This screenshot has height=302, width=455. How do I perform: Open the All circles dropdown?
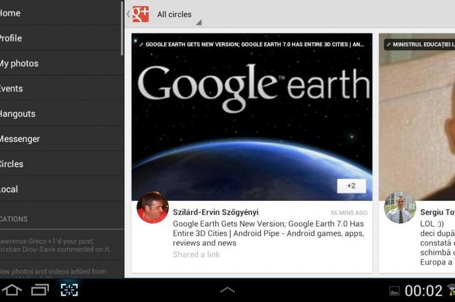tap(179, 15)
